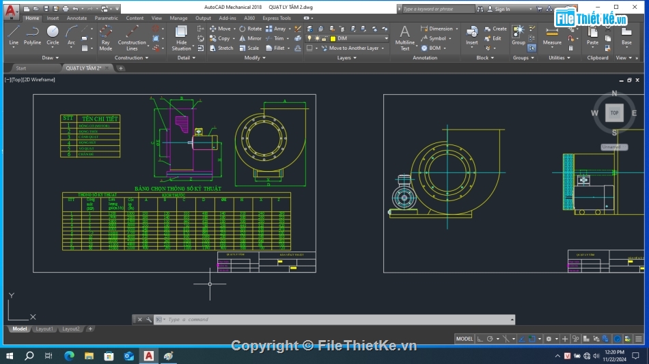Toggle annotation visibility plus icon
This screenshot has width=649, height=364.
coord(565,339)
